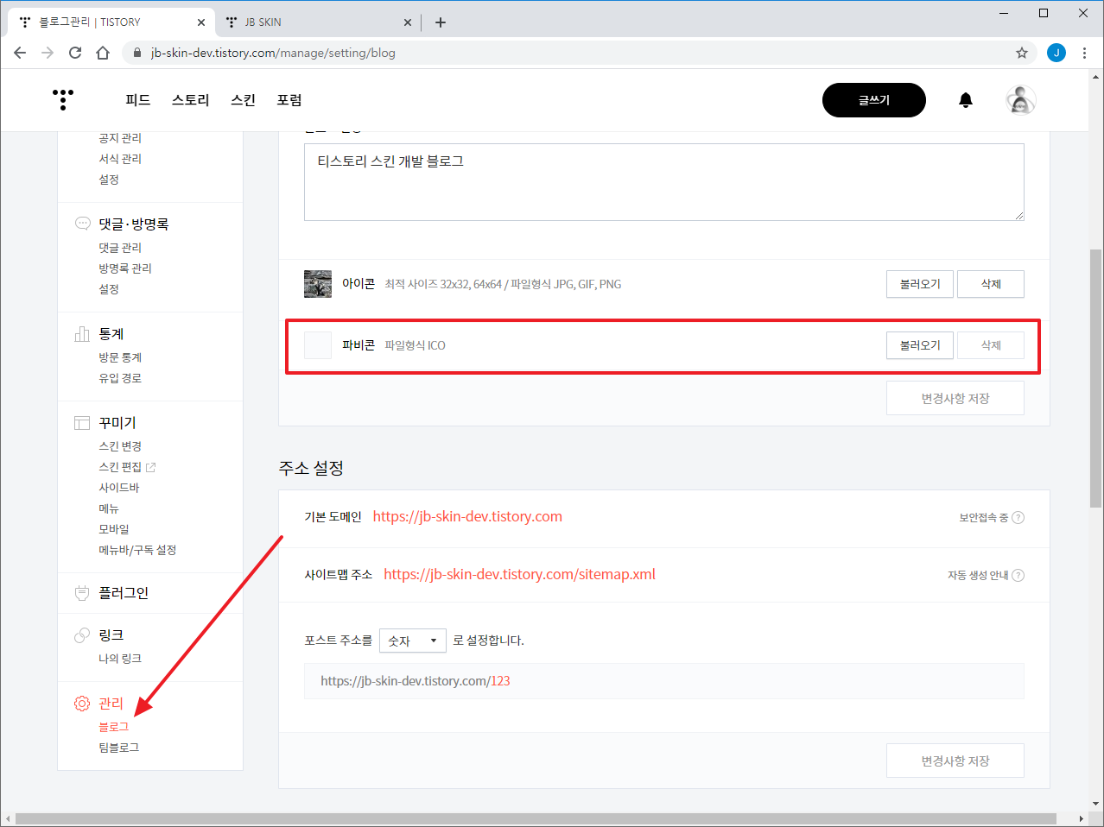The width and height of the screenshot is (1104, 827).
Task: Click the Tistory logo icon
Action: click(63, 99)
